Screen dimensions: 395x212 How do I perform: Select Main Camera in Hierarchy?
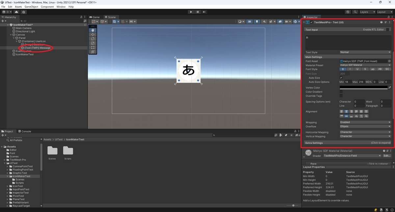click(x=23, y=28)
